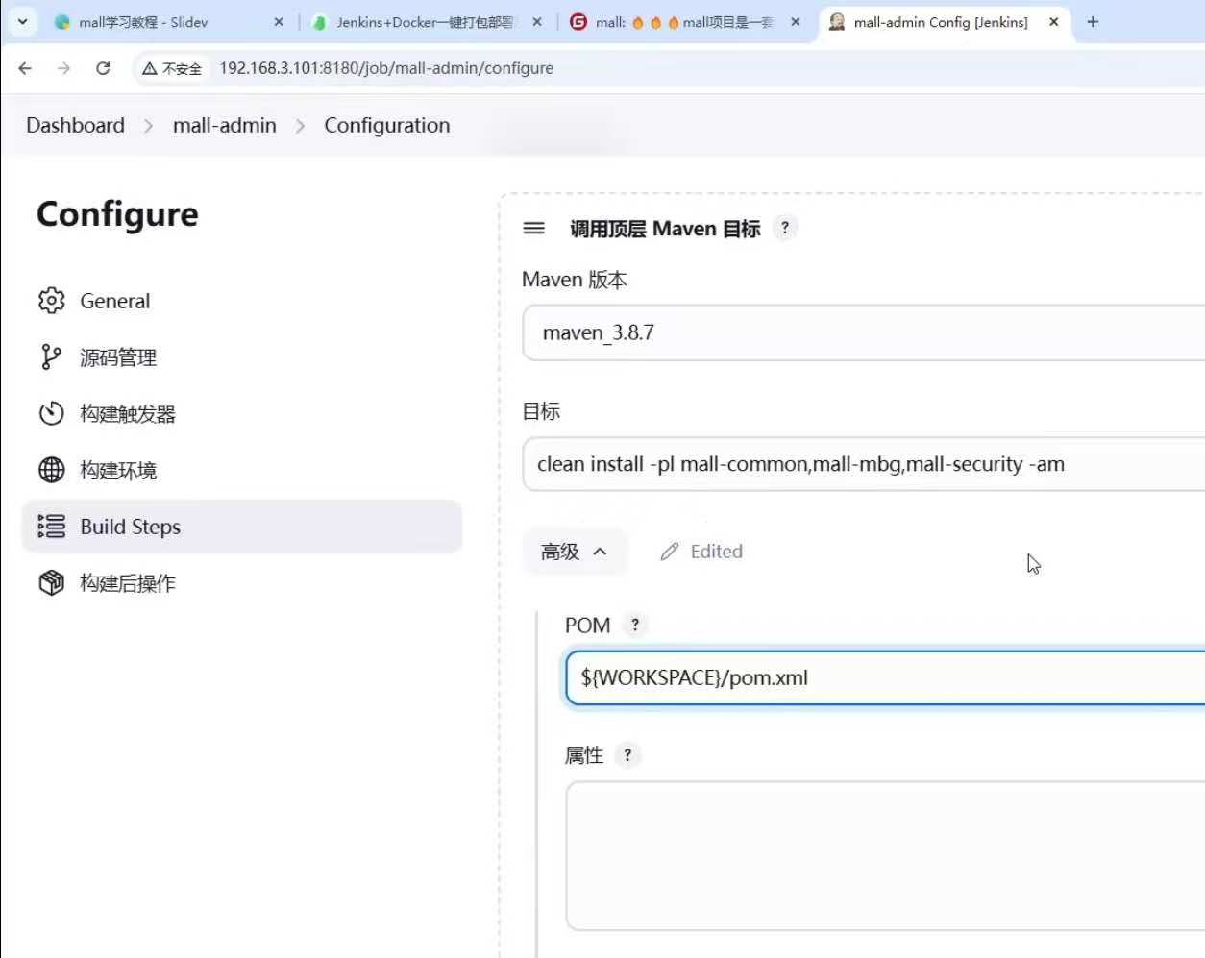Switch to the mall学习教程 Slidev tab
1205x958 pixels.
(x=168, y=21)
